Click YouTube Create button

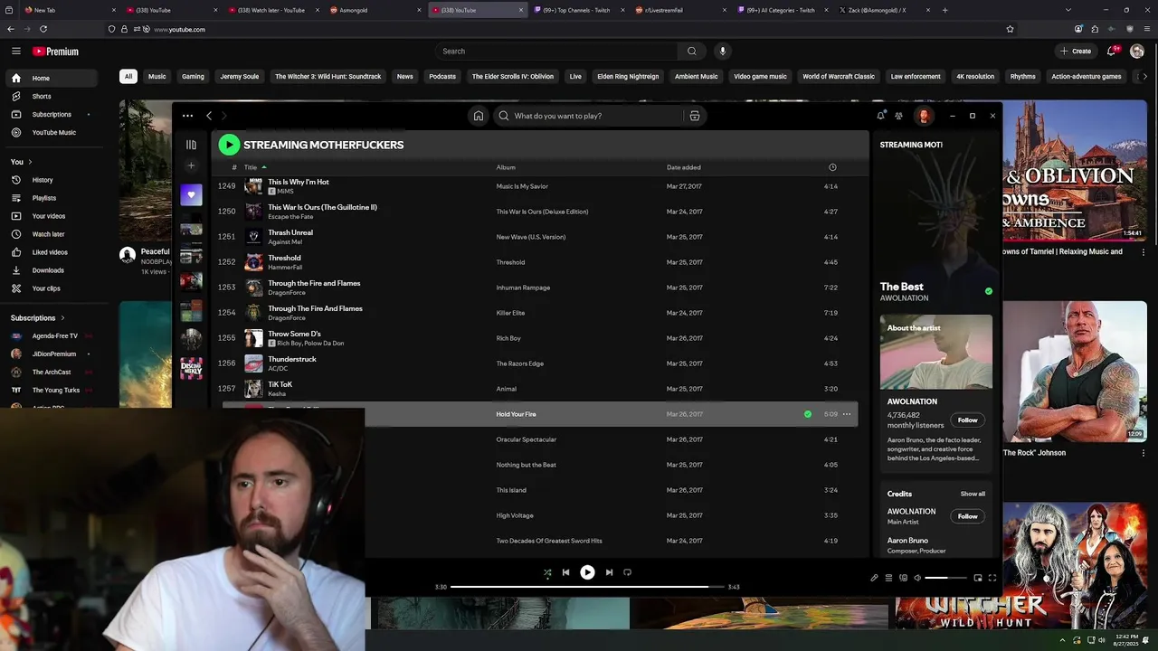click(x=1076, y=52)
